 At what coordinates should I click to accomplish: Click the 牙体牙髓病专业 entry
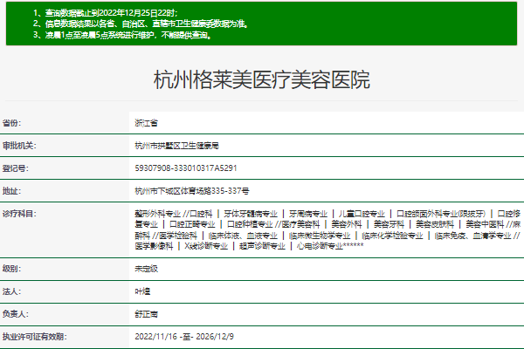tap(251, 214)
